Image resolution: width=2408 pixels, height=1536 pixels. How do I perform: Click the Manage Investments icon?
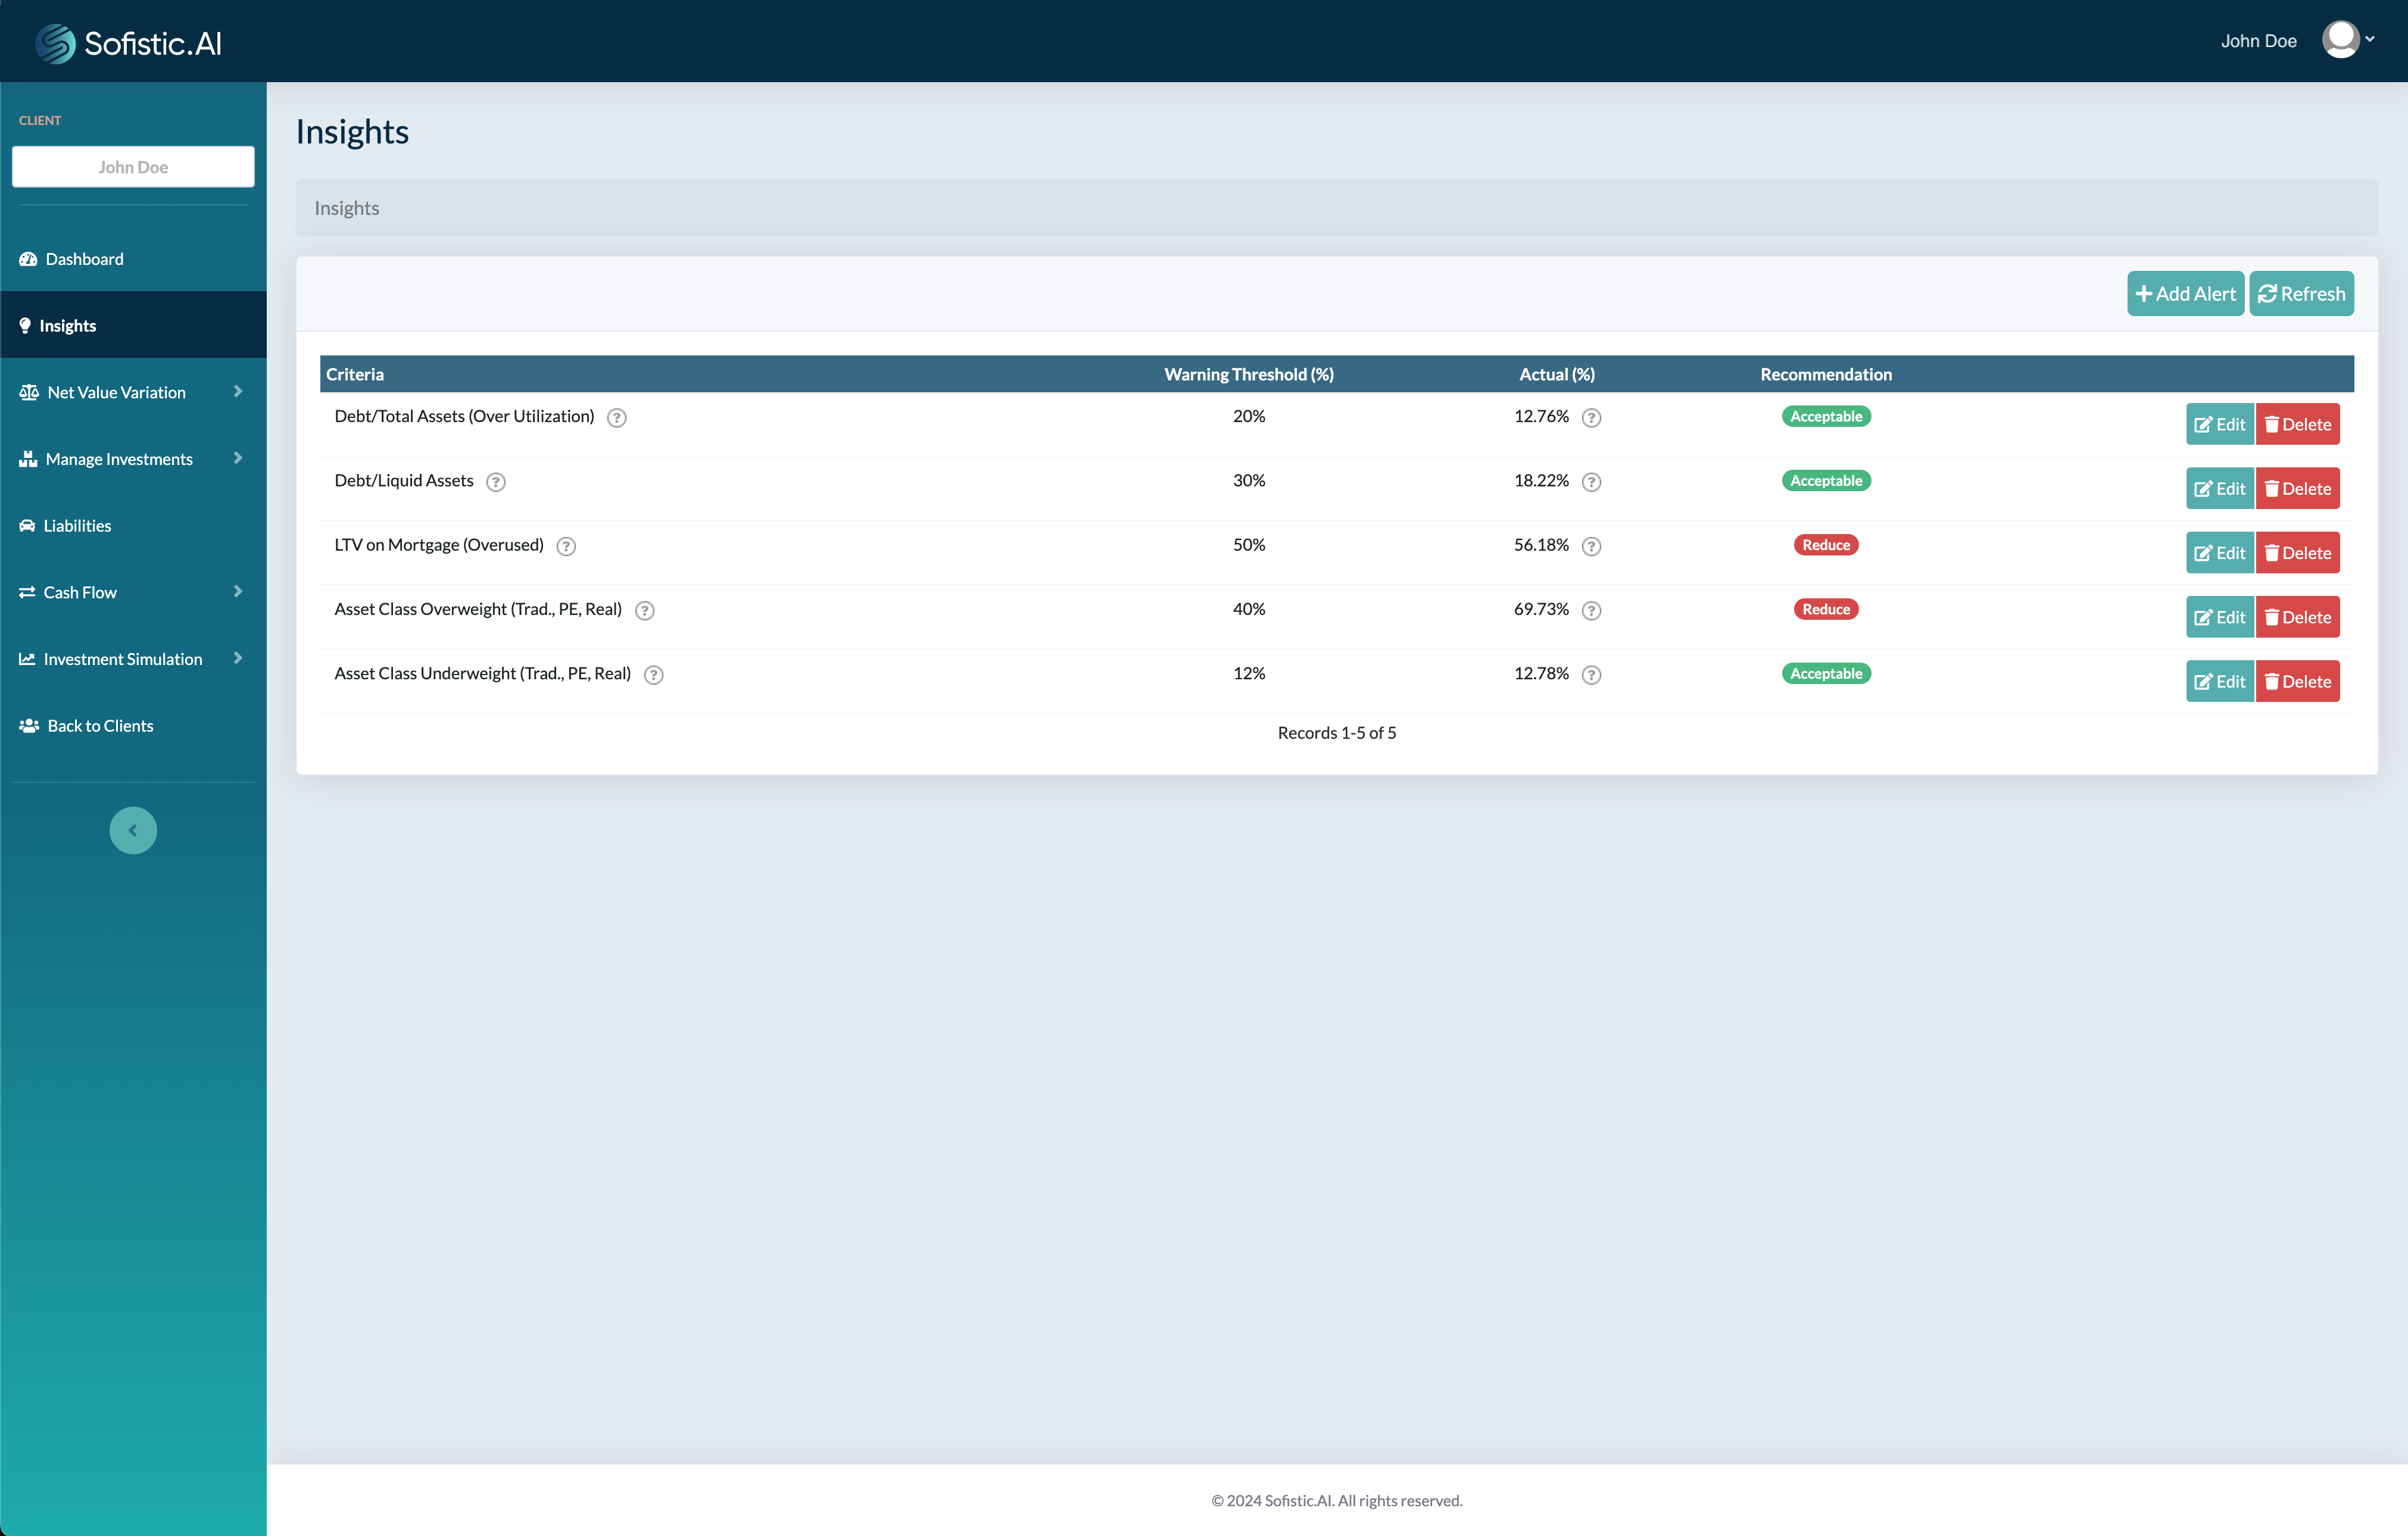[28, 458]
